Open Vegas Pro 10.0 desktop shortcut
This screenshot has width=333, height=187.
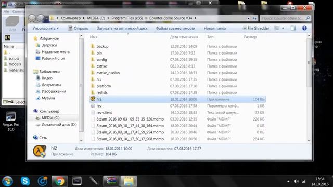11,121
